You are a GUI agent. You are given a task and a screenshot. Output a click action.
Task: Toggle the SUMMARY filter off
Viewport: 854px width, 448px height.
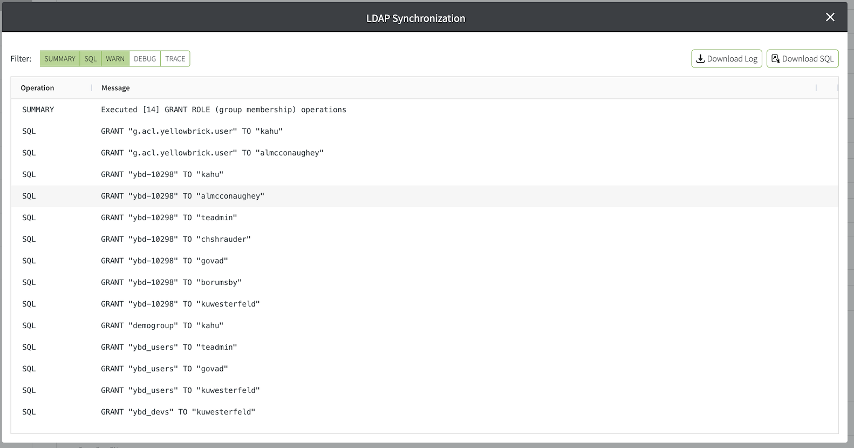pos(60,59)
